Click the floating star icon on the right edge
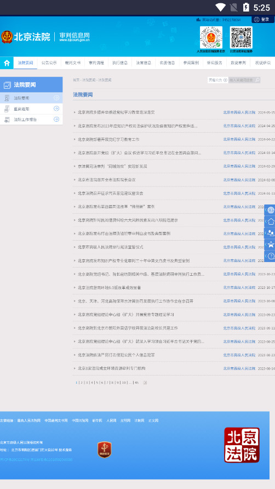275x489 pixels. pyautogui.click(x=270, y=244)
